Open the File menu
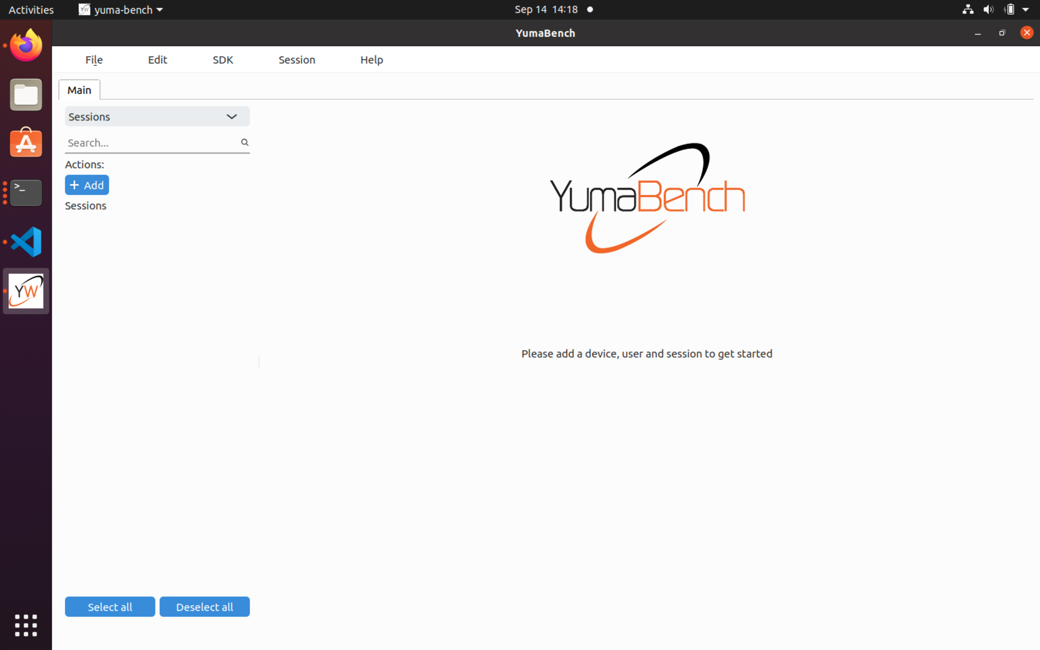 pyautogui.click(x=94, y=60)
